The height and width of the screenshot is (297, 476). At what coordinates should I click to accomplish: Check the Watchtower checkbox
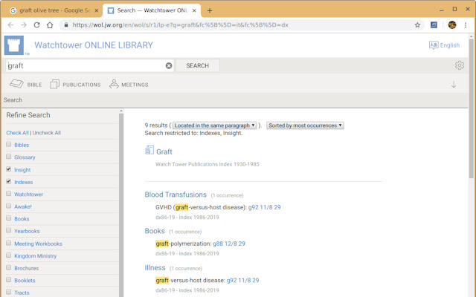[x=8, y=193]
